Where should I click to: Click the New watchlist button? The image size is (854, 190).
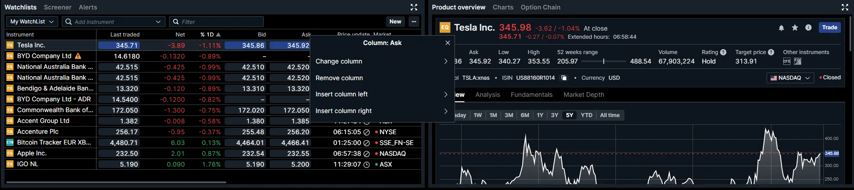click(x=395, y=22)
